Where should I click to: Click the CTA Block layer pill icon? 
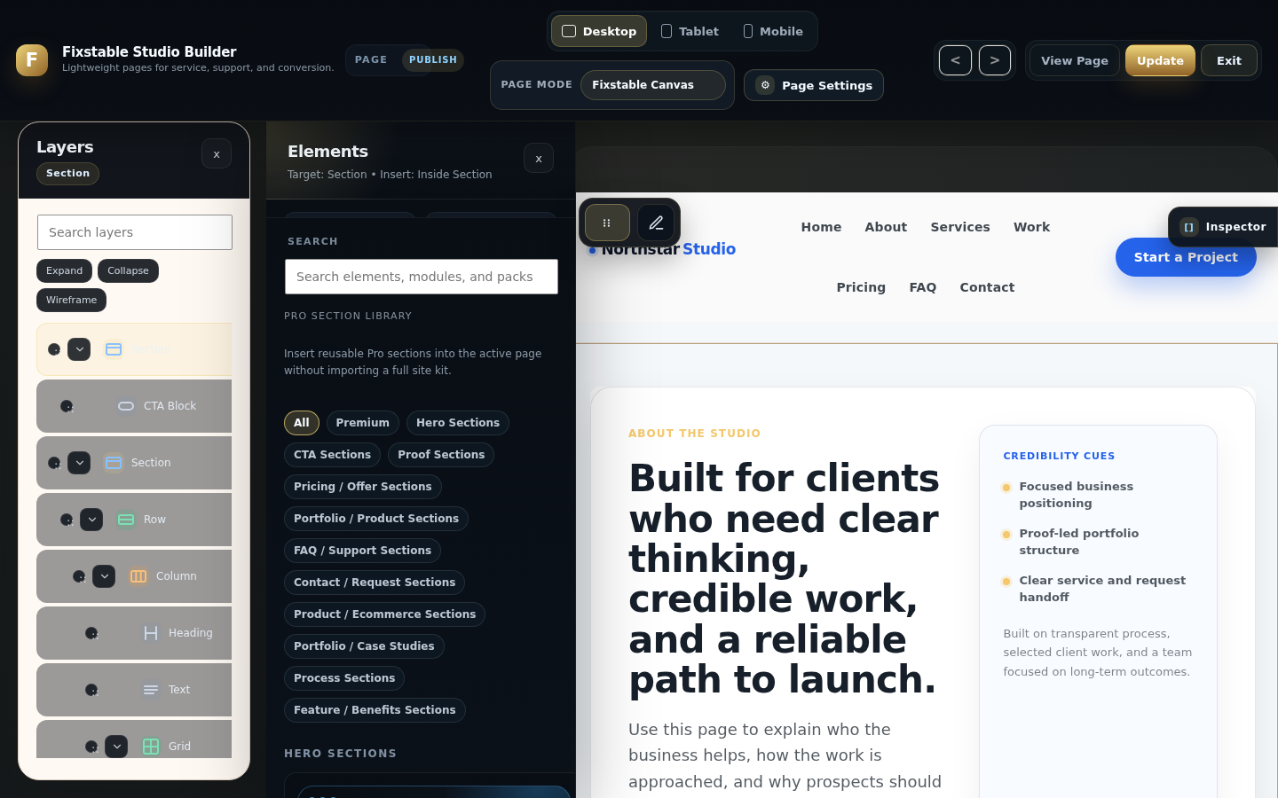click(x=126, y=406)
